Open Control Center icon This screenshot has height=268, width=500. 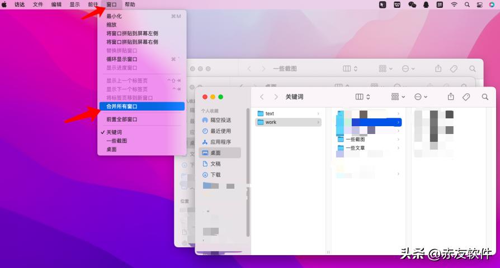(x=480, y=5)
